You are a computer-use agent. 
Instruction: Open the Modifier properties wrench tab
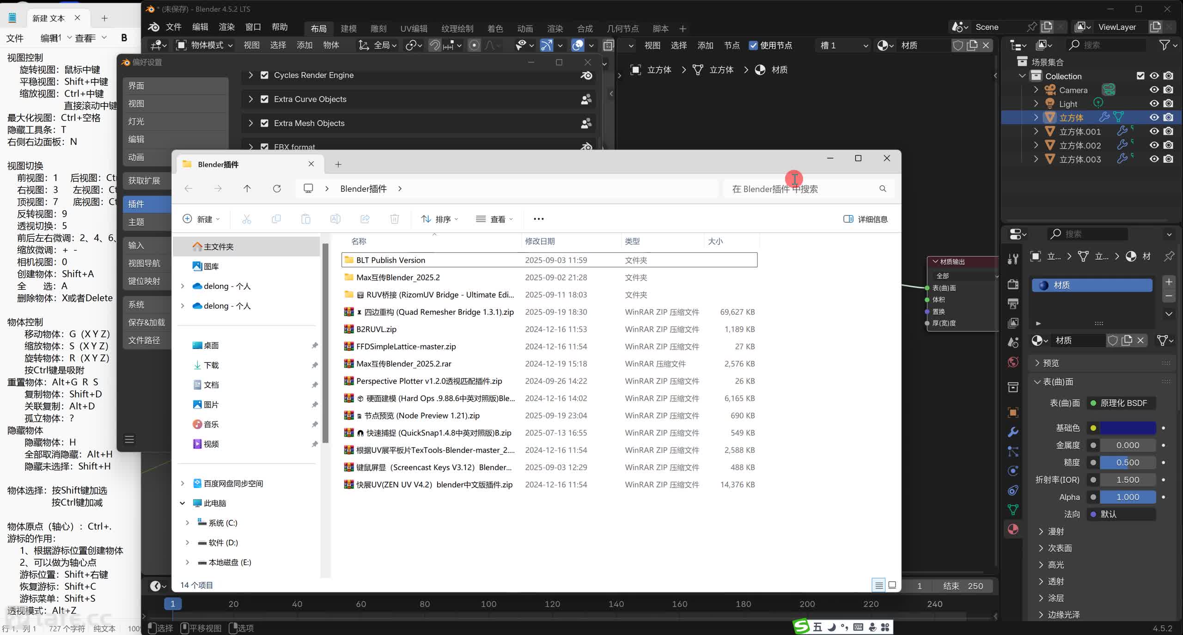coord(1013,432)
